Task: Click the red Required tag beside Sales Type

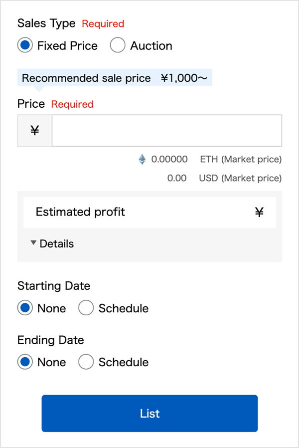Action: point(103,24)
